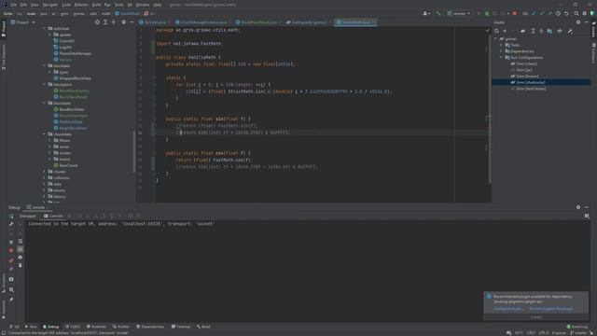The image size is (597, 336).
Task: Click Configure plugins link in notification
Action: coord(507,309)
